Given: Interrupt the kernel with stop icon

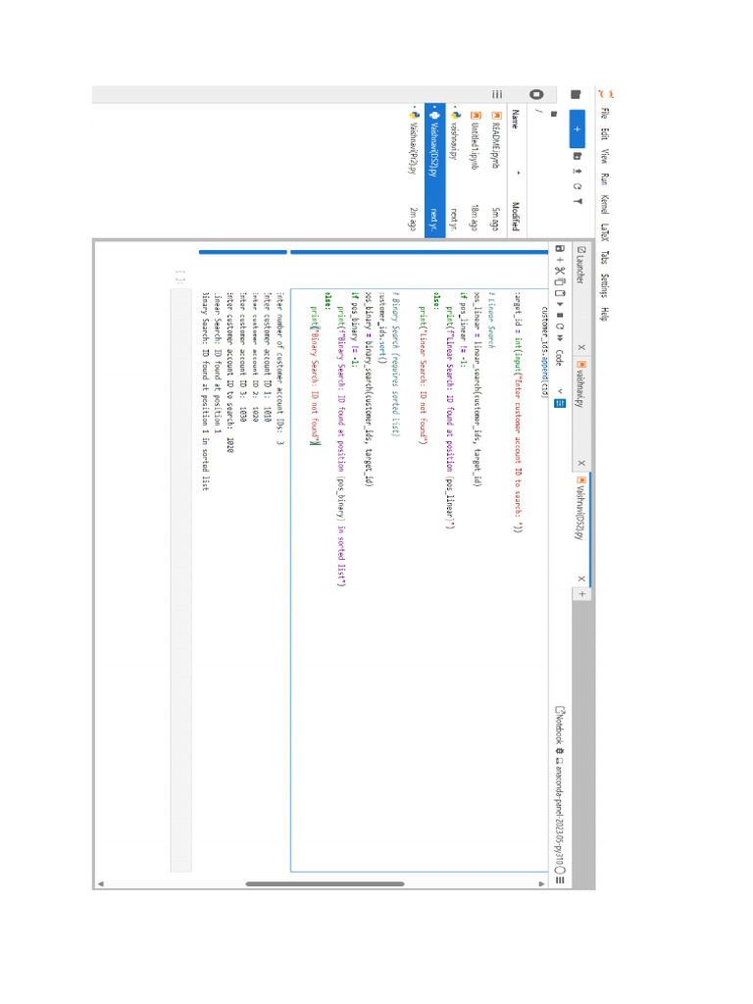Looking at the screenshot, I should (560, 315).
